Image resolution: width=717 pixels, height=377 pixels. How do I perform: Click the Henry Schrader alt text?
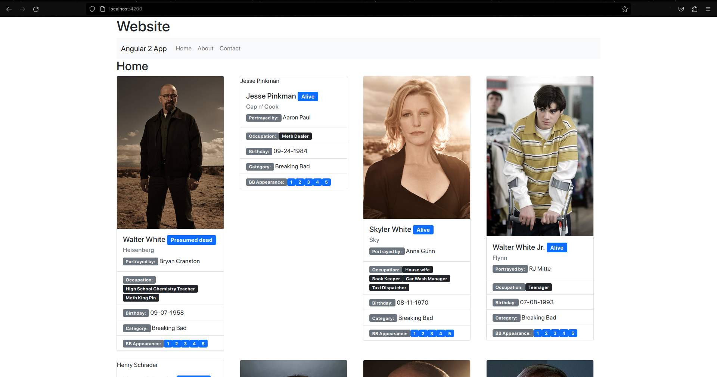tap(137, 365)
